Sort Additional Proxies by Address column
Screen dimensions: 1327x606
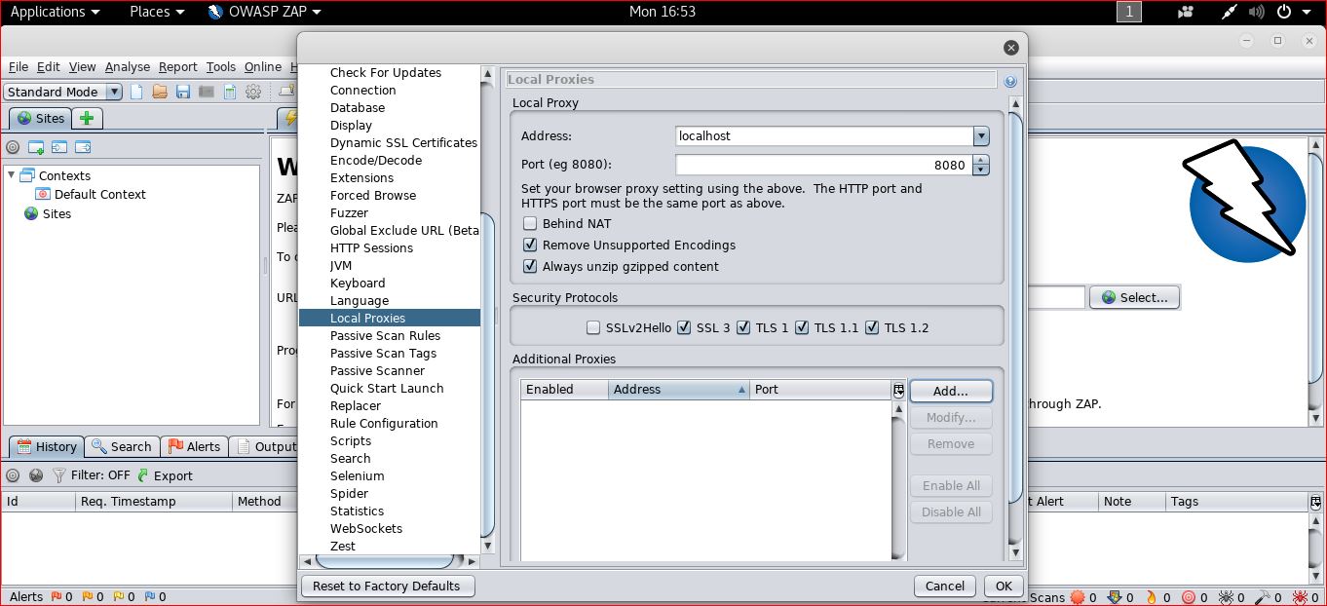point(679,390)
